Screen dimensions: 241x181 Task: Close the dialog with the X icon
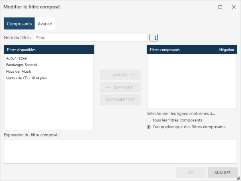pos(234,7)
